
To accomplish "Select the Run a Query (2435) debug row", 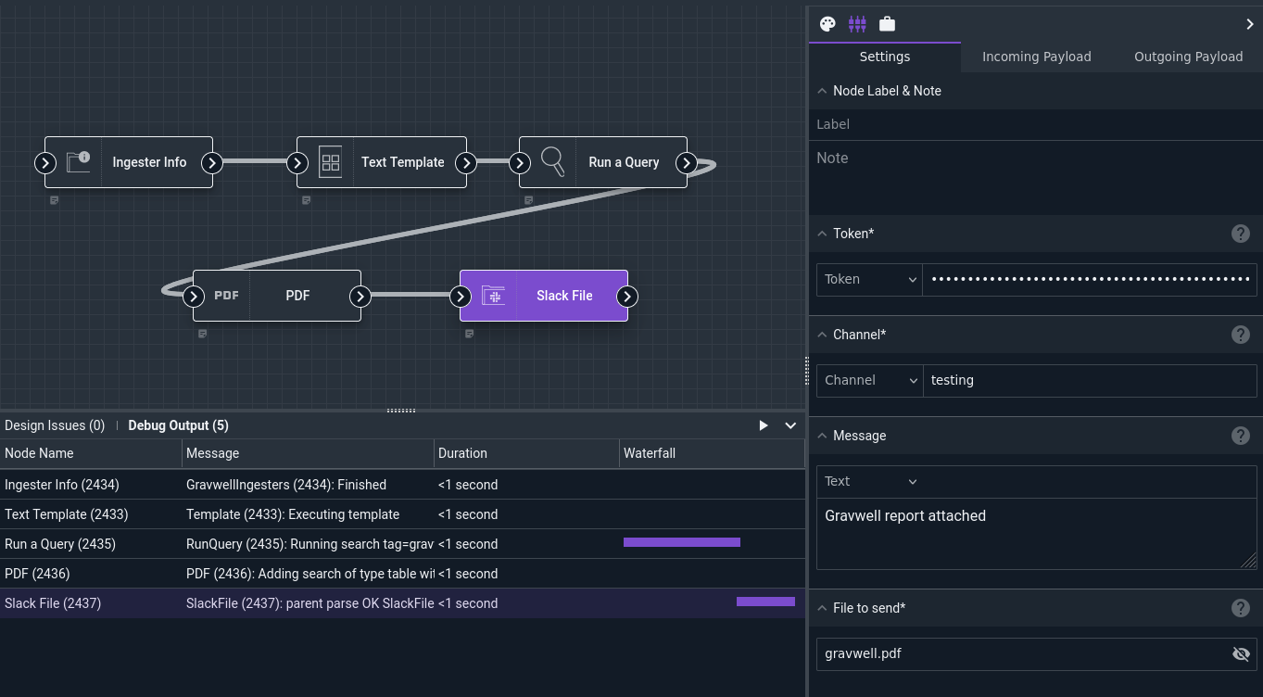I will [x=402, y=544].
